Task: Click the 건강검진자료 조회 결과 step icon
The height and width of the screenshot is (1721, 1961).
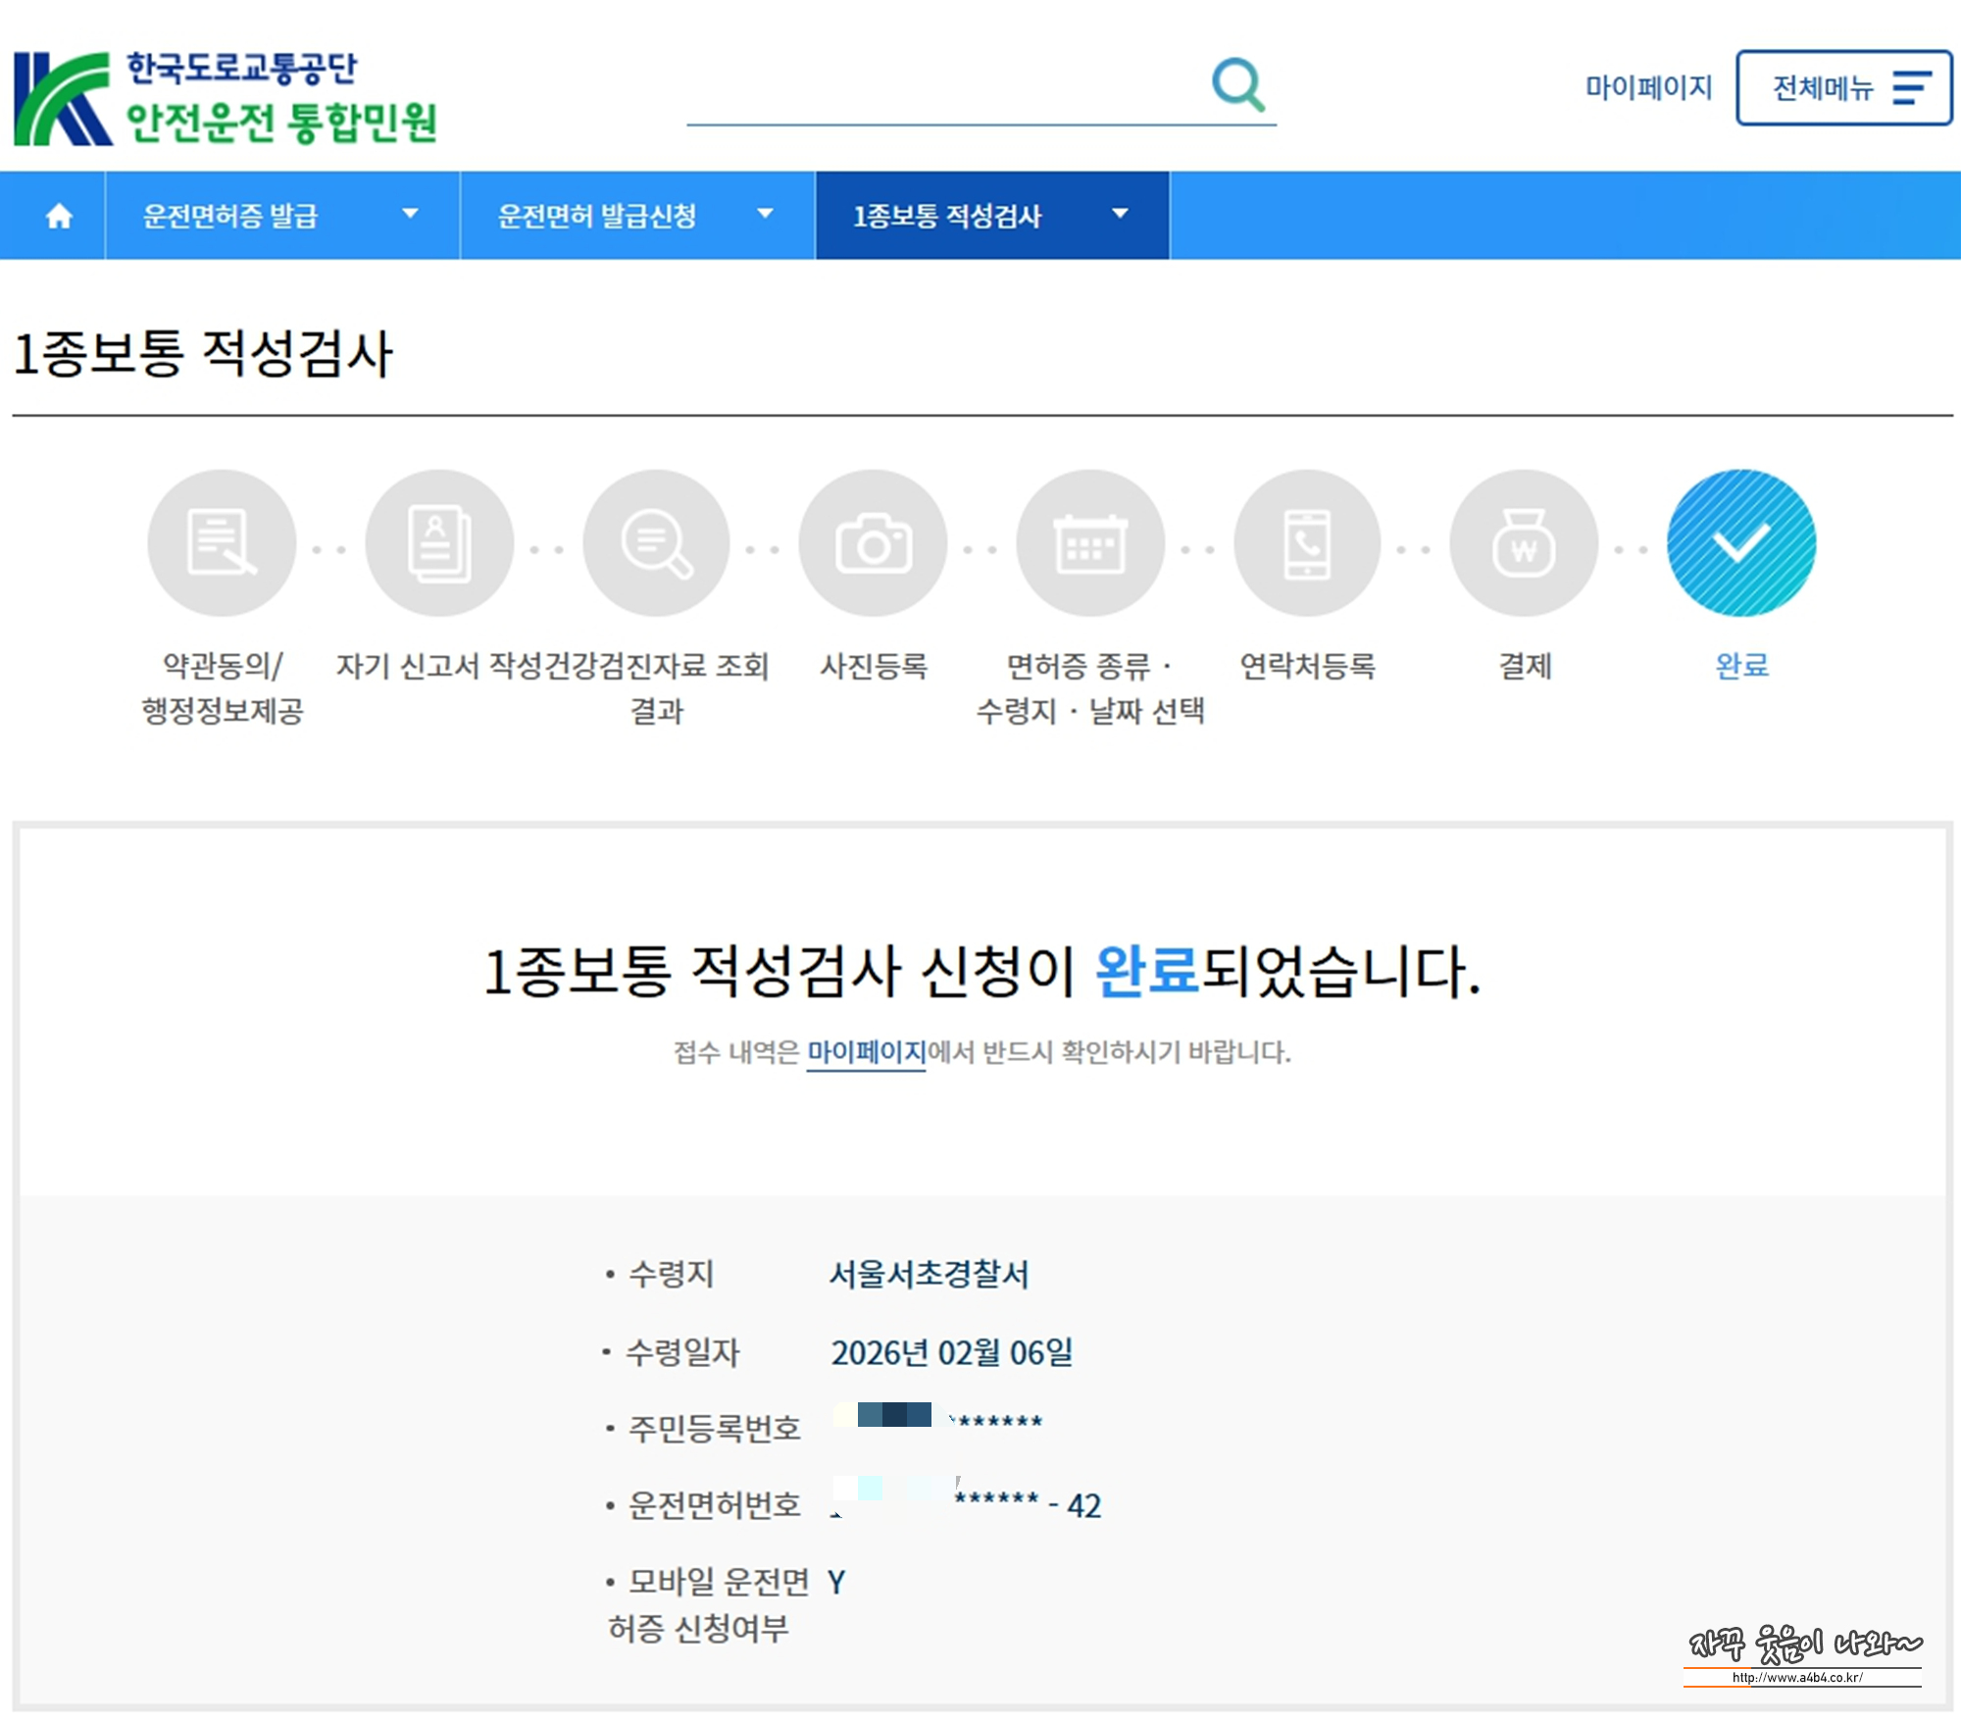Action: [x=656, y=542]
